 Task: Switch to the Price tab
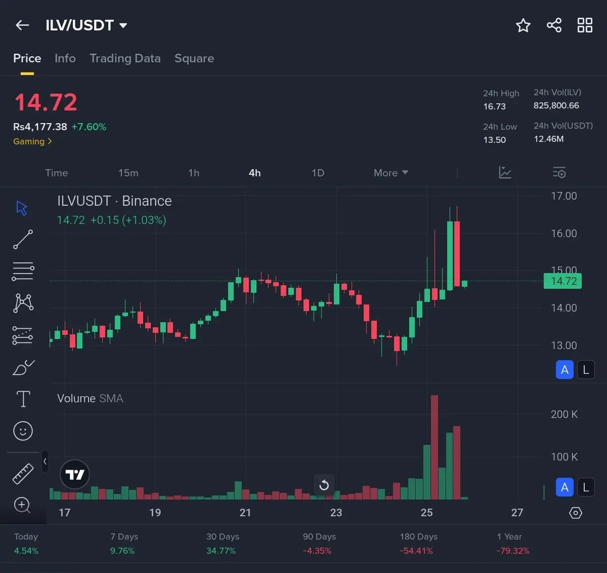click(27, 58)
